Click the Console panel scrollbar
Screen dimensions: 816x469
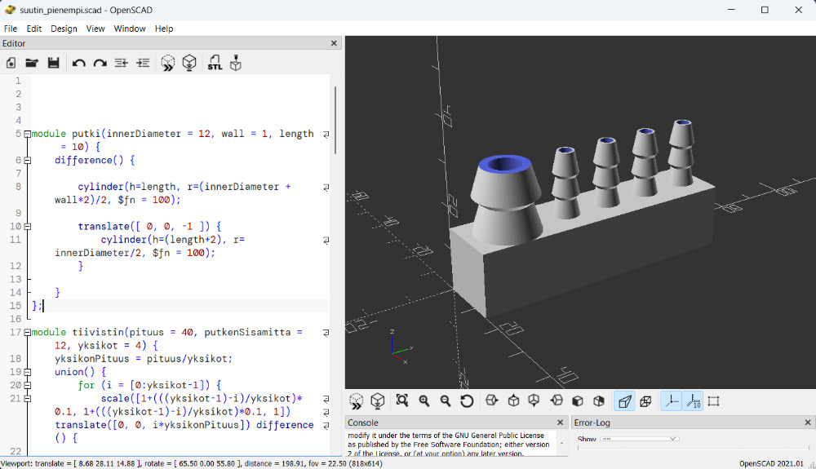point(562,443)
